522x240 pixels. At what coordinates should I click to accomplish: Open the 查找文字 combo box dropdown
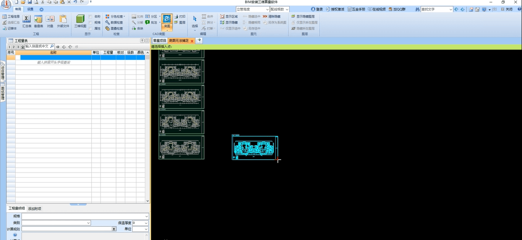[451, 9]
